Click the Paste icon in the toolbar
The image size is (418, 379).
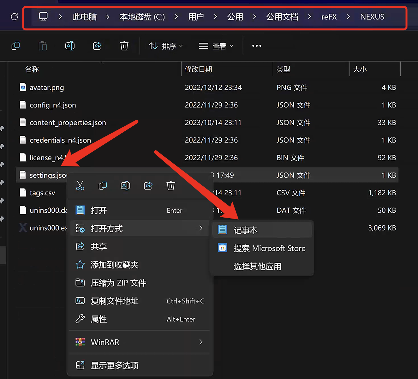[43, 46]
